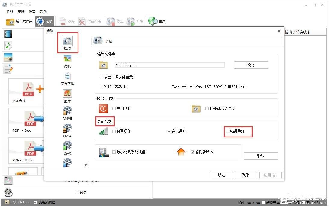Select 选项 page in dialog sidebar

coord(67,43)
